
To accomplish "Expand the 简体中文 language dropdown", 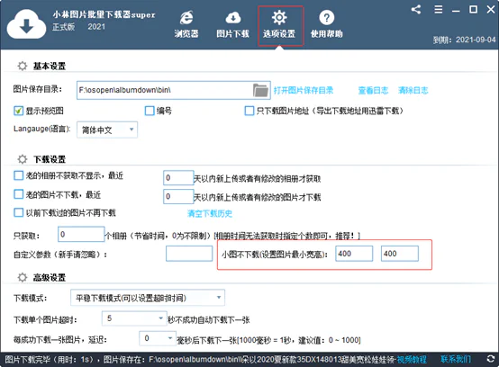I will pos(107,130).
